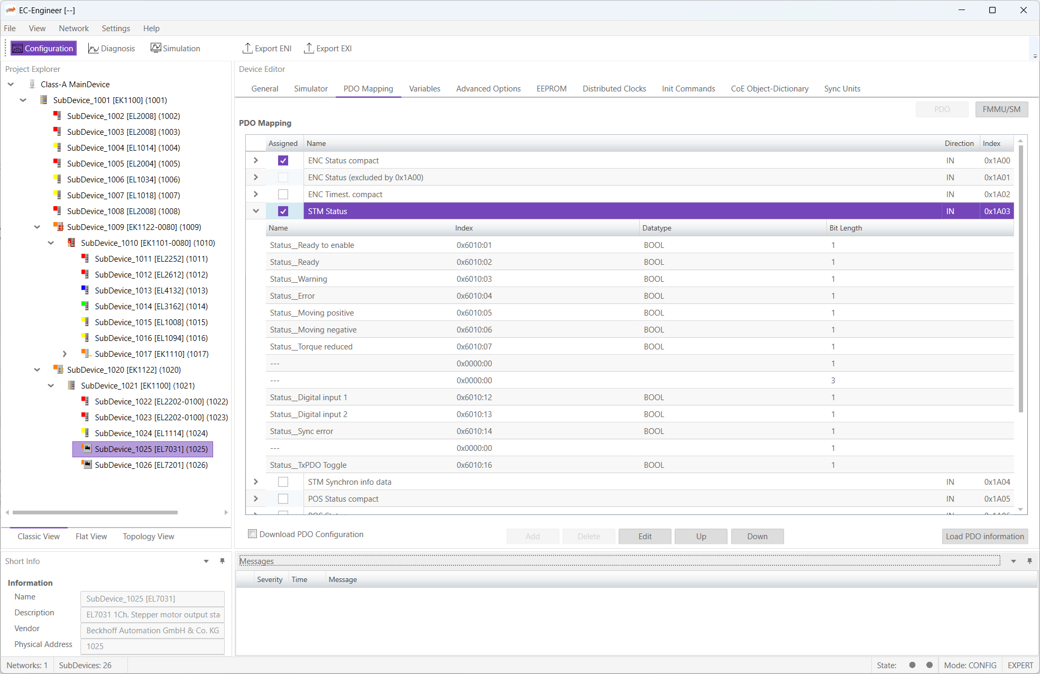Pin the Messages panel
This screenshot has height=674, width=1040.
pyautogui.click(x=1029, y=561)
